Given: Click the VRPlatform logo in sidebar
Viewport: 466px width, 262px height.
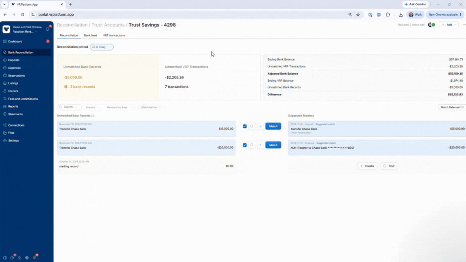Looking at the screenshot, I should (x=6, y=29).
